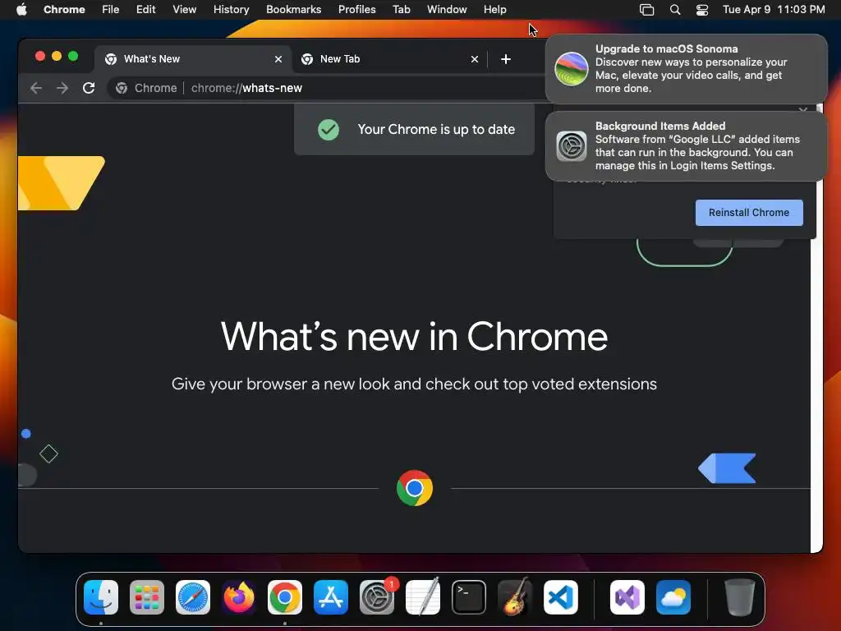Click the Chrome site info icon in address bar

[122, 88]
